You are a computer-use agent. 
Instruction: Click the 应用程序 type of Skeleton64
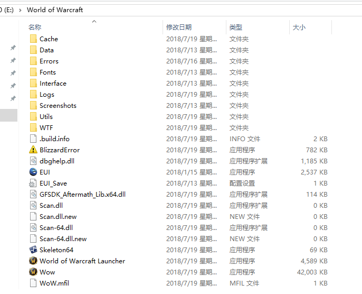[x=242, y=250]
